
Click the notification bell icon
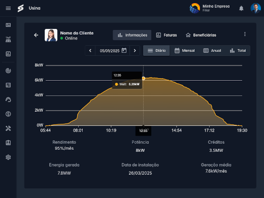(x=241, y=8)
